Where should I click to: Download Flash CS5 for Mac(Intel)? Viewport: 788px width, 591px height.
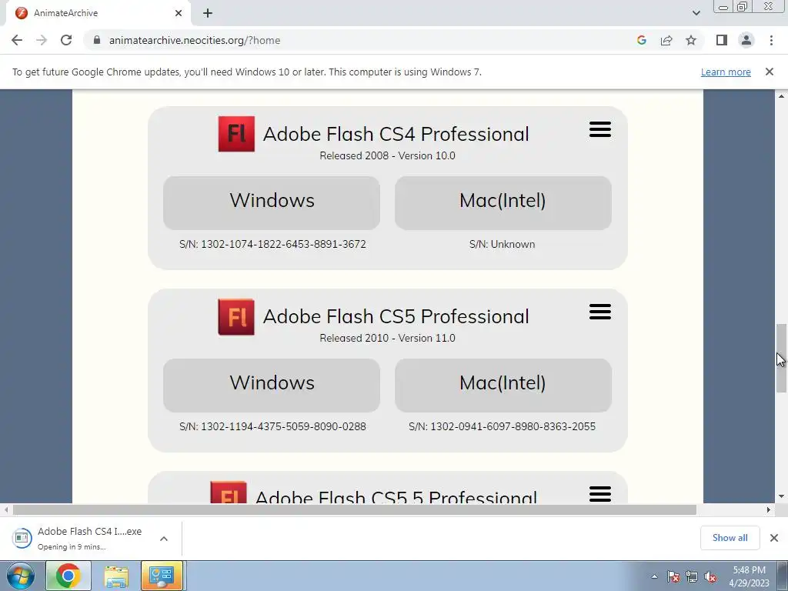pyautogui.click(x=503, y=386)
